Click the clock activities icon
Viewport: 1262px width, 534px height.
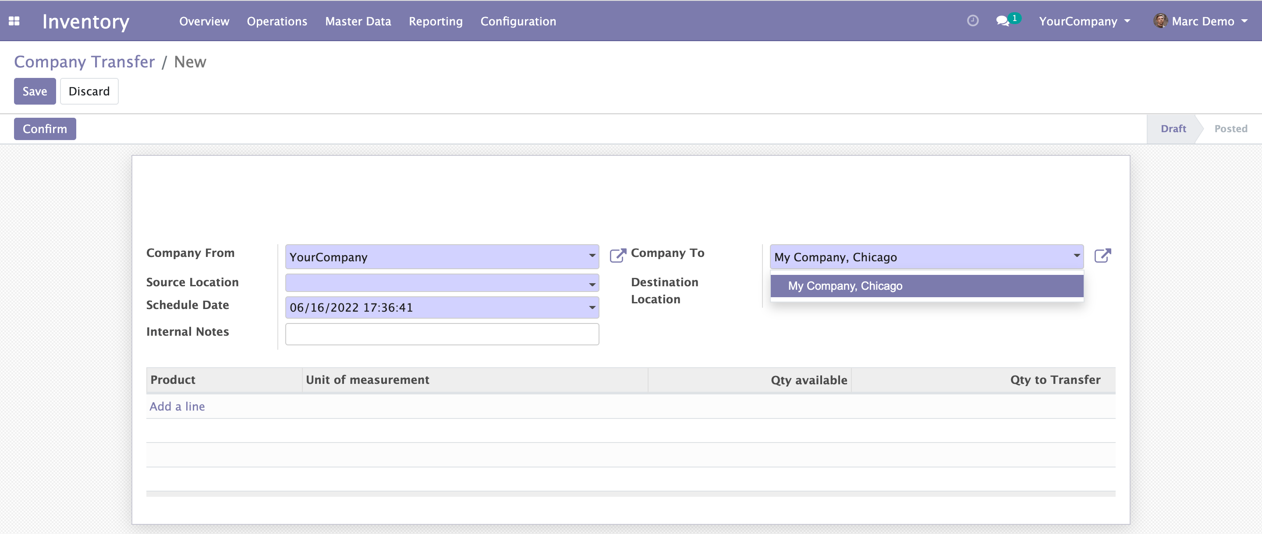[972, 21]
